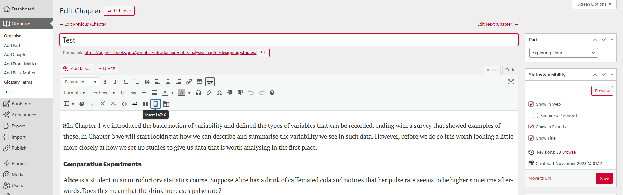Open the special character Omega tool
Image resolution: width=623 pixels, height=195 pixels.
pyautogui.click(x=219, y=93)
